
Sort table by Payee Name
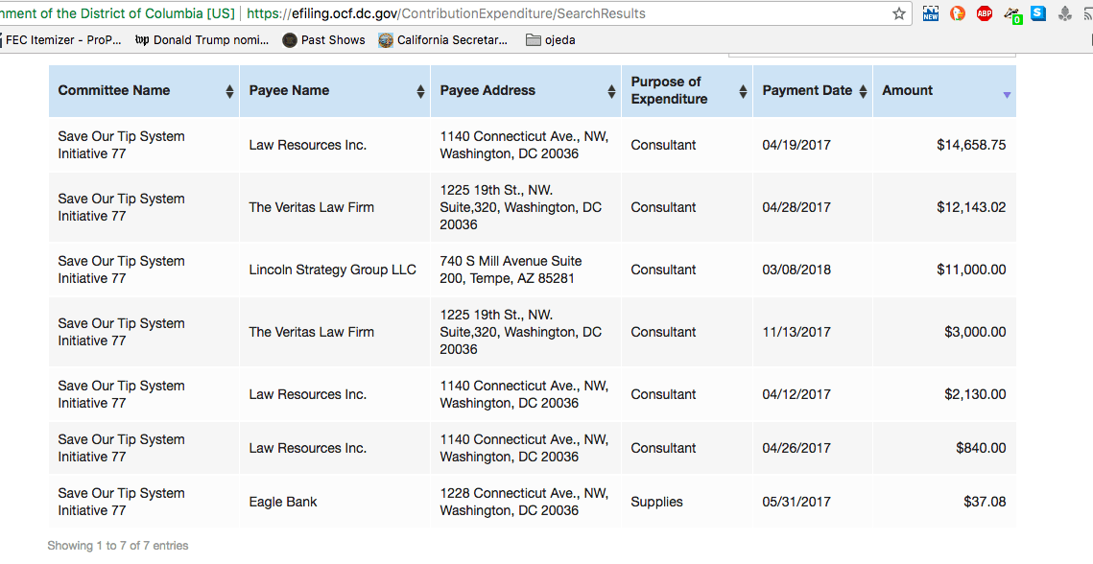coord(335,90)
